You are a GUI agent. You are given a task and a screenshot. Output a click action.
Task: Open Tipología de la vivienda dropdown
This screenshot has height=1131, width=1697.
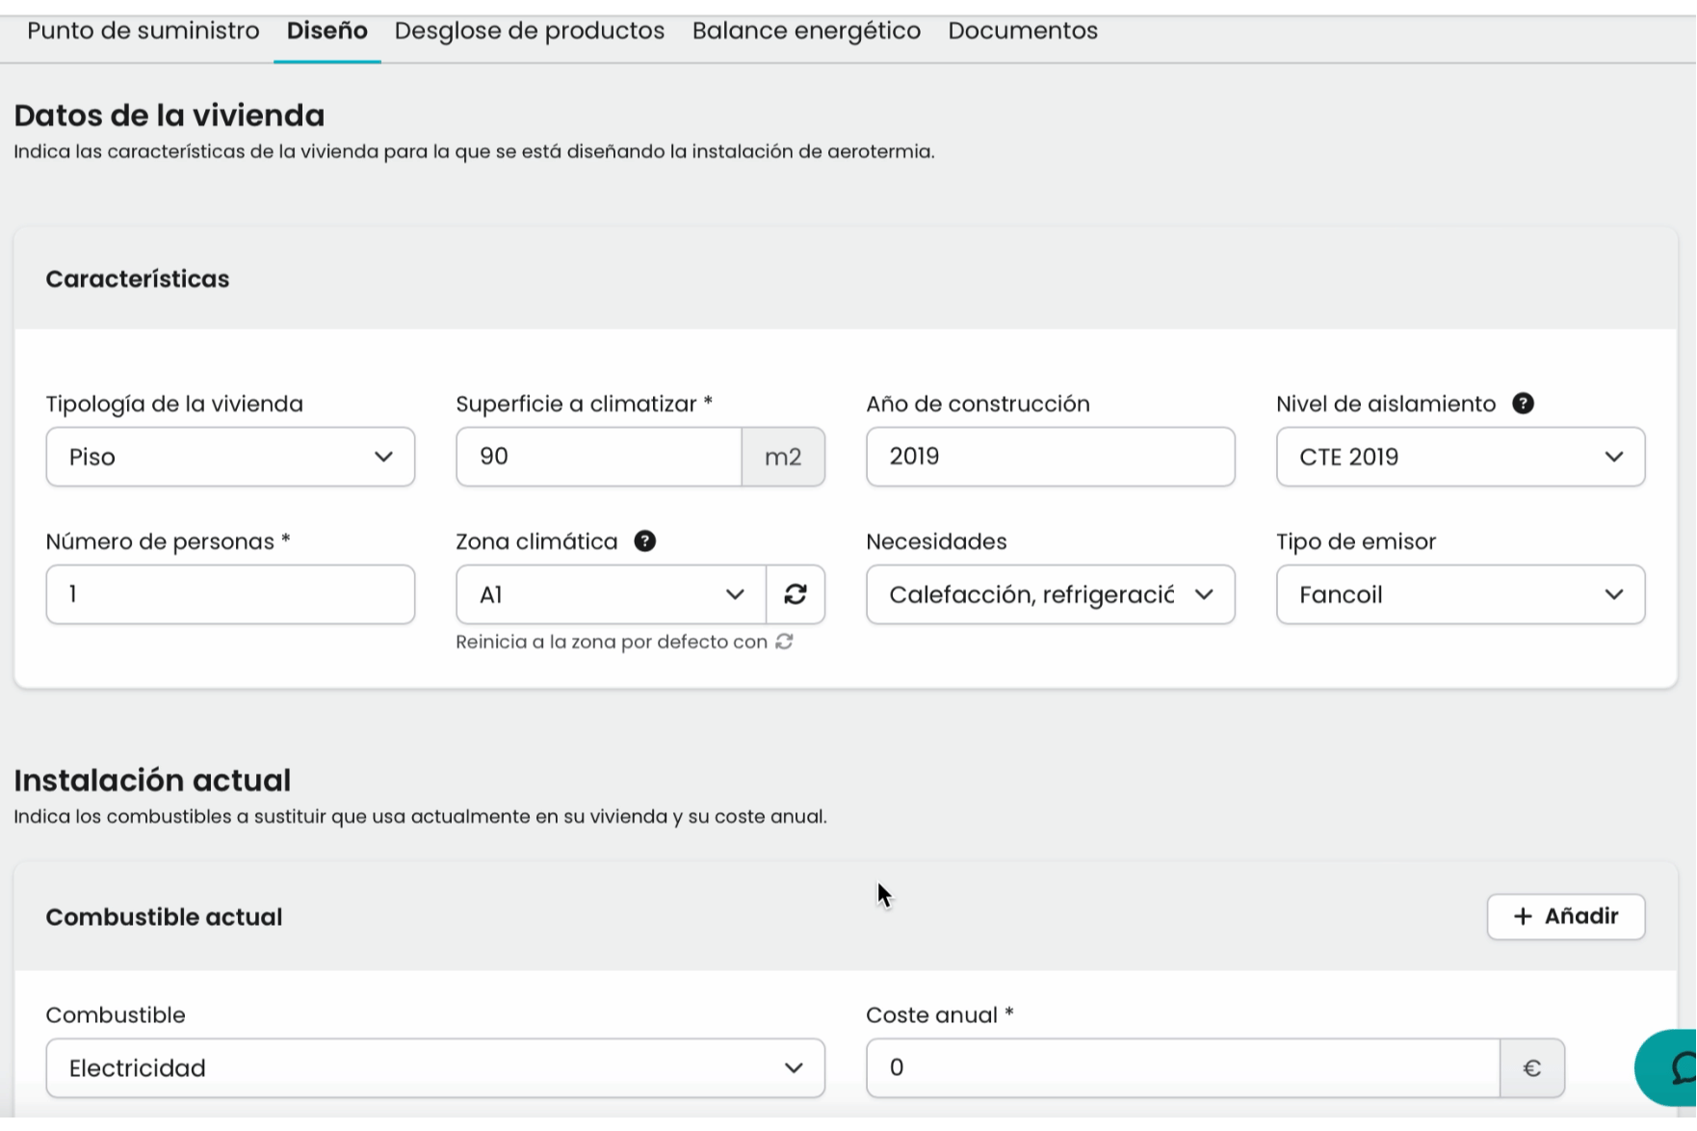(230, 457)
